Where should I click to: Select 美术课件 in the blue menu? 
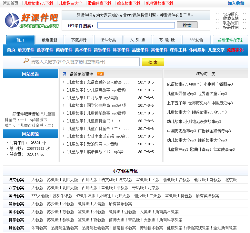pos(83,50)
